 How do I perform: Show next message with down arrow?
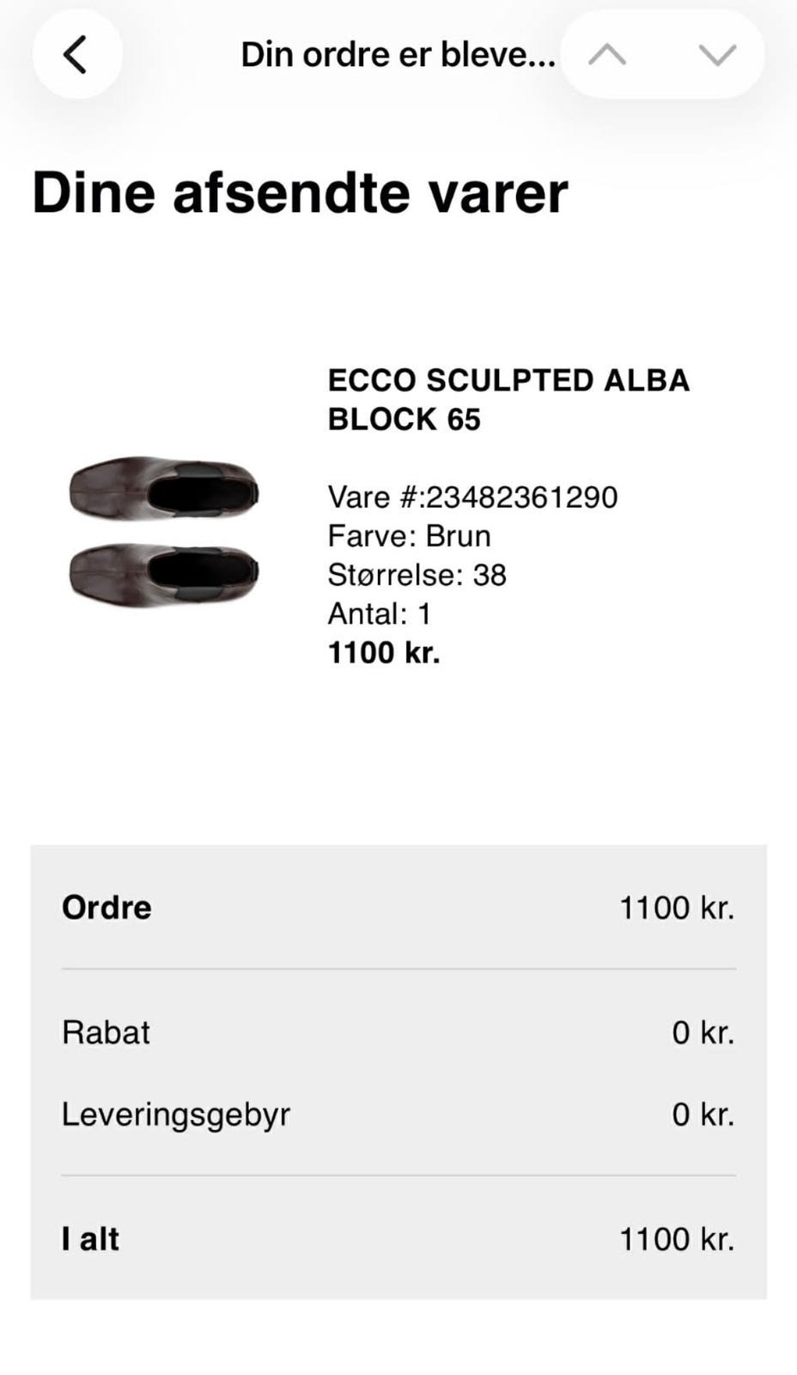pos(717,55)
